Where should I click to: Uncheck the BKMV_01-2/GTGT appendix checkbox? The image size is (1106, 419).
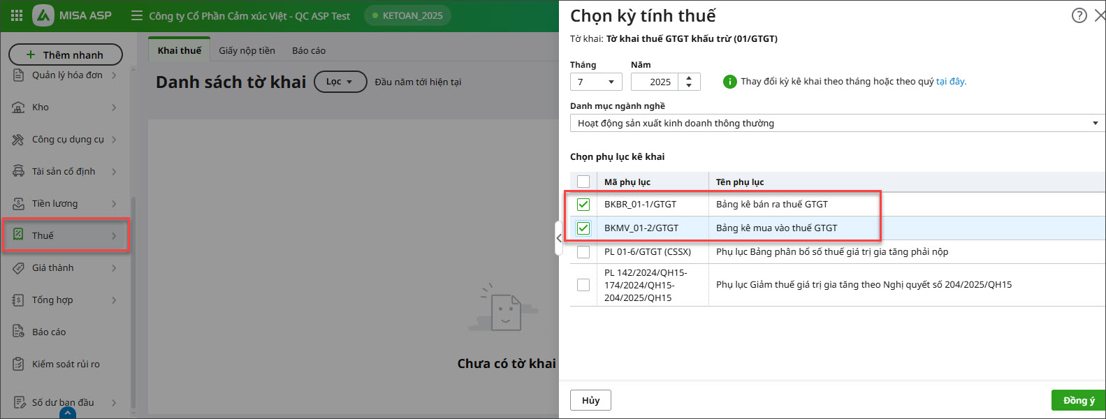(583, 228)
